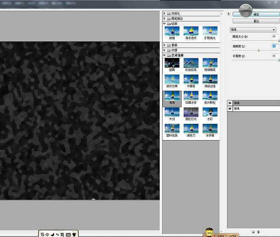Toggle visibility of the unselected 海绵 effect layer
280x237 pixels.
coord(230,108)
